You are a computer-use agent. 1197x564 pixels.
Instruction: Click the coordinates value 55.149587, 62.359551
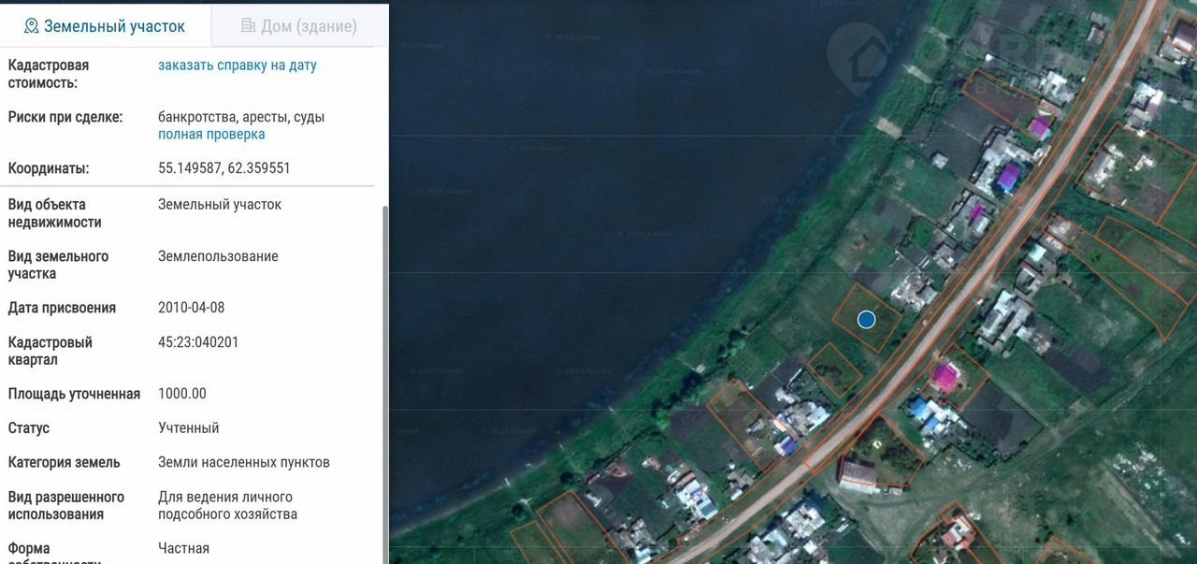click(x=224, y=169)
